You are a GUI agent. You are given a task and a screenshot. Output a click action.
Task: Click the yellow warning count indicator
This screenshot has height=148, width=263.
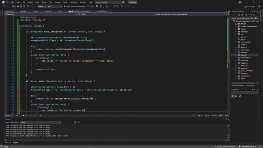pos(24,116)
